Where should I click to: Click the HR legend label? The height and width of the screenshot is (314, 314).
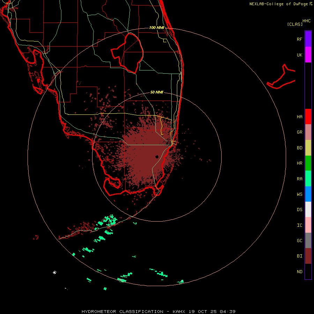(299, 163)
